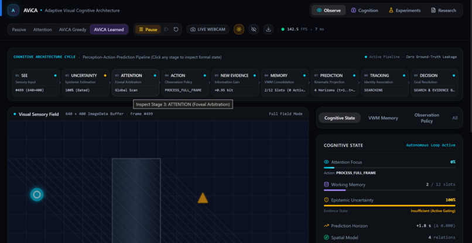Click the Full Field Mode label
This screenshot has height=243, width=472.
tap(286, 114)
